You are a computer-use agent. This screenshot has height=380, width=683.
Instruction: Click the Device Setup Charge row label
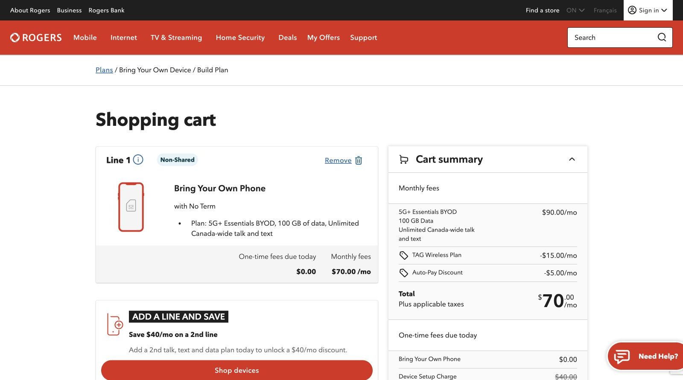428,377
